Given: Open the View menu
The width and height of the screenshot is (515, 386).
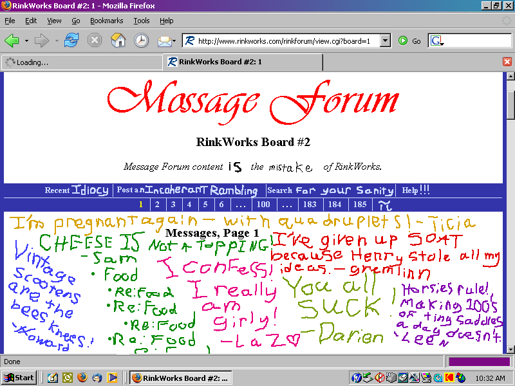Looking at the screenshot, I should coord(54,21).
